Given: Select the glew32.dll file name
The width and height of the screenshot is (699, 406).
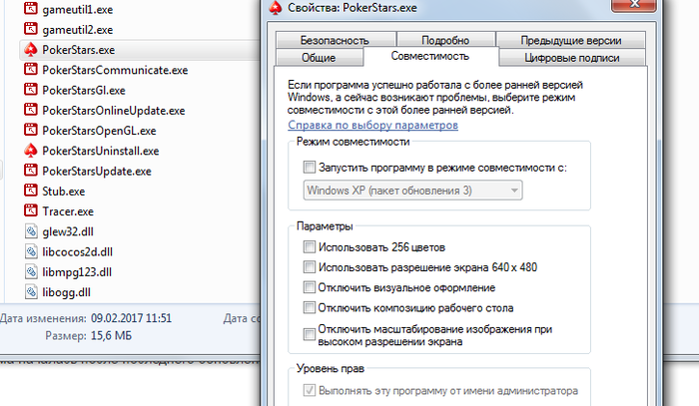Looking at the screenshot, I should tap(68, 232).
